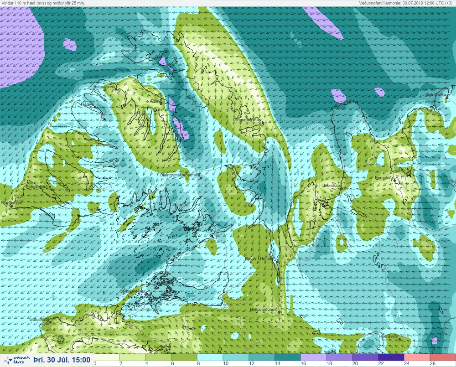Click the forecast time Þri. 30 Júl. 15:00
The height and width of the screenshot is (367, 456).
tap(62, 360)
